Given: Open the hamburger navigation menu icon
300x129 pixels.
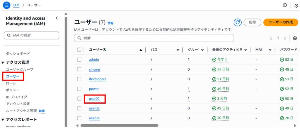Looking at the screenshot, I should coord(6,5).
